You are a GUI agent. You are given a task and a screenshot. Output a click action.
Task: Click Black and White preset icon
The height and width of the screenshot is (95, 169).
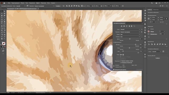point(132,26)
